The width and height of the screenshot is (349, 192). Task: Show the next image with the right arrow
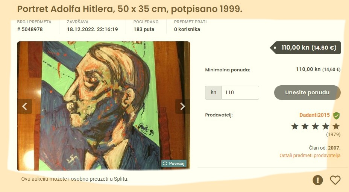tap(182, 106)
